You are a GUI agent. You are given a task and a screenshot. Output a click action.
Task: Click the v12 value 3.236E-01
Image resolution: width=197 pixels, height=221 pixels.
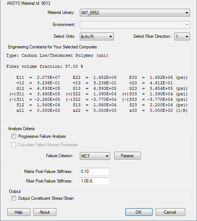(48, 83)
